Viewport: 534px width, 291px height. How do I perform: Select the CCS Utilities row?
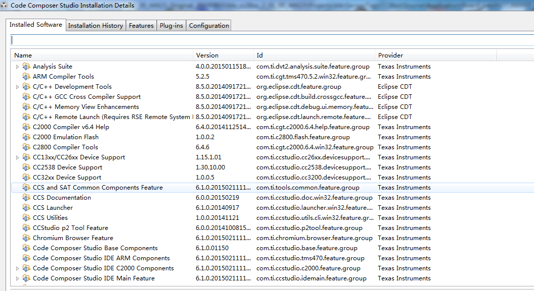coord(273,218)
